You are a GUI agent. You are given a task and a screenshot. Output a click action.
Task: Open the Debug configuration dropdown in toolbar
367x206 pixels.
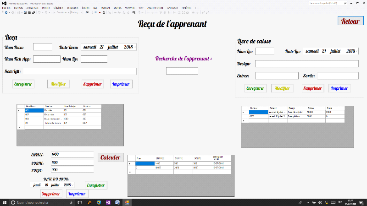pyautogui.click(x=76, y=13)
